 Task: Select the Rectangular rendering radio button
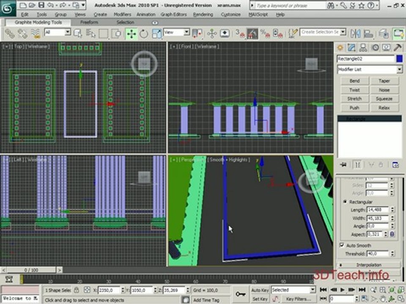tap(345, 202)
